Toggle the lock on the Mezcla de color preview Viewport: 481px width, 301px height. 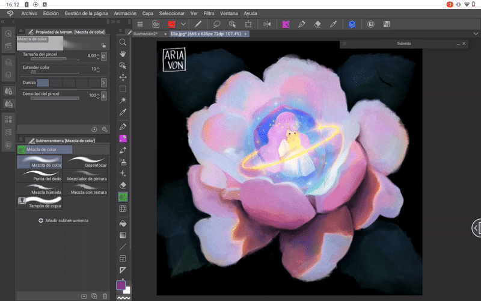(104, 45)
